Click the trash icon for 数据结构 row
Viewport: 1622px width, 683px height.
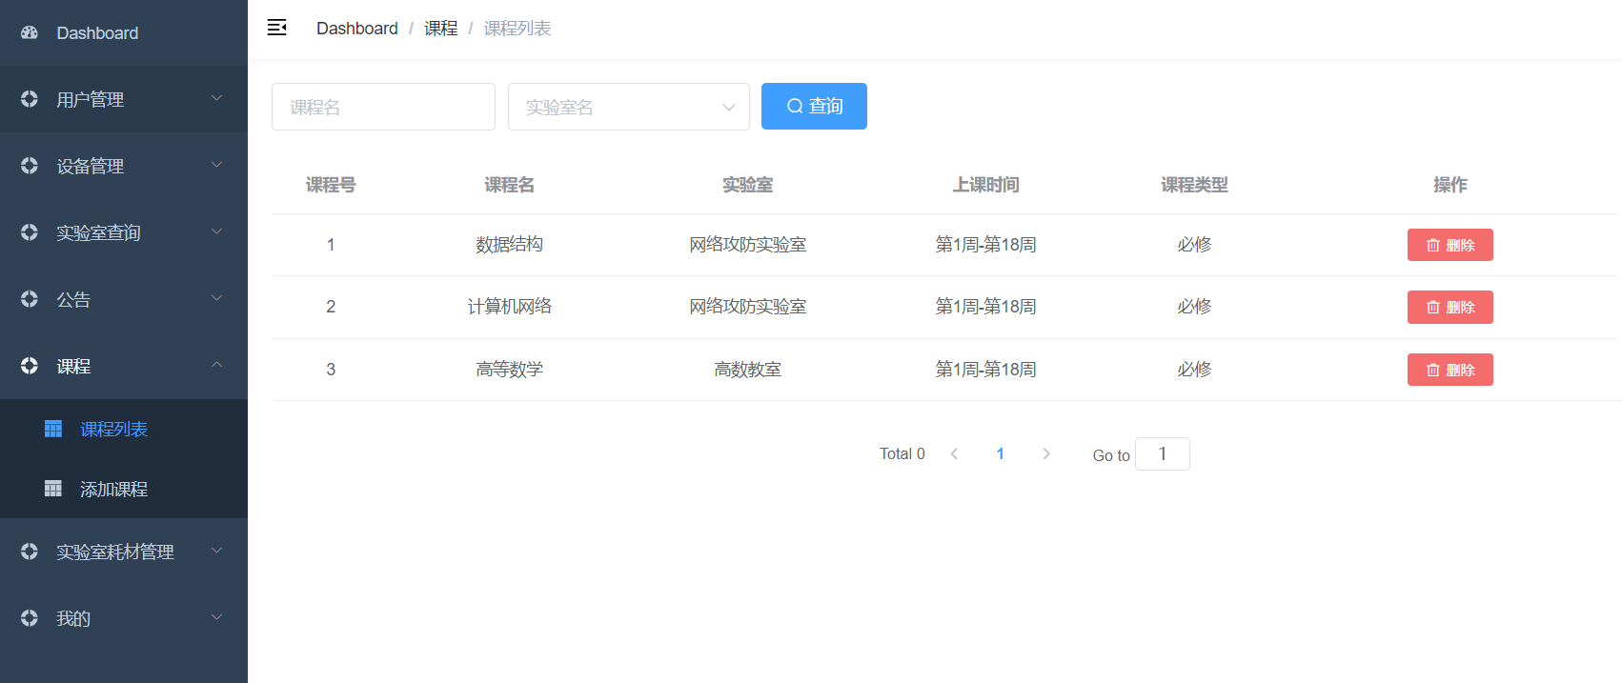(1433, 246)
